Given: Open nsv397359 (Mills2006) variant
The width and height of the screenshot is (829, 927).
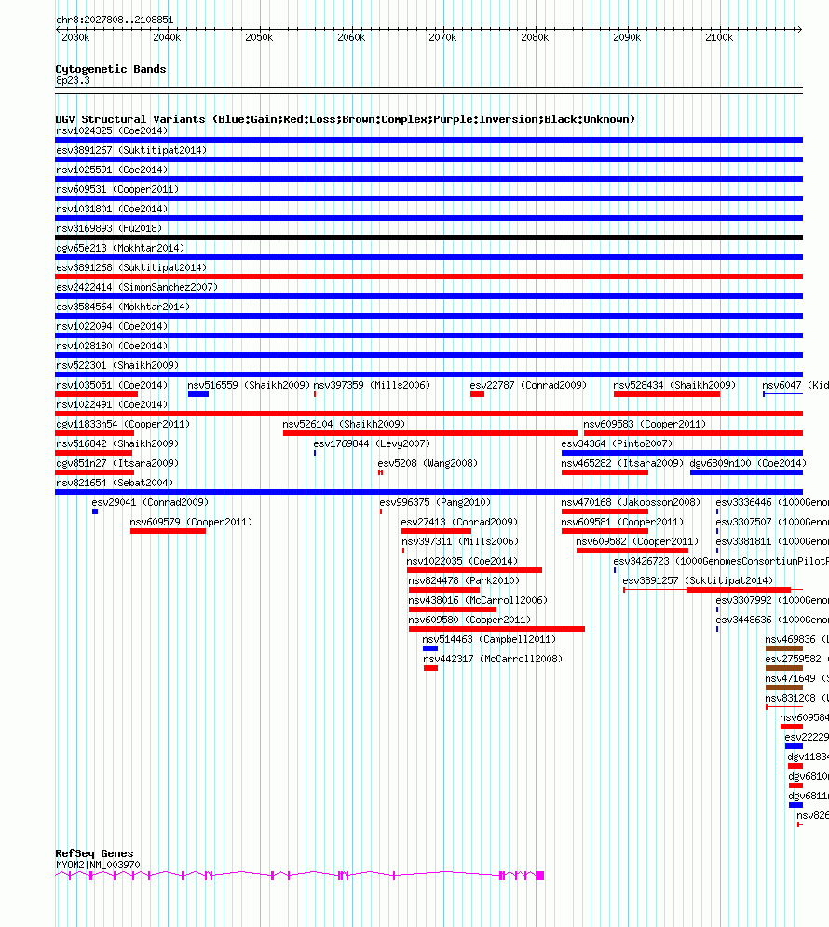Looking at the screenshot, I should click(x=315, y=394).
